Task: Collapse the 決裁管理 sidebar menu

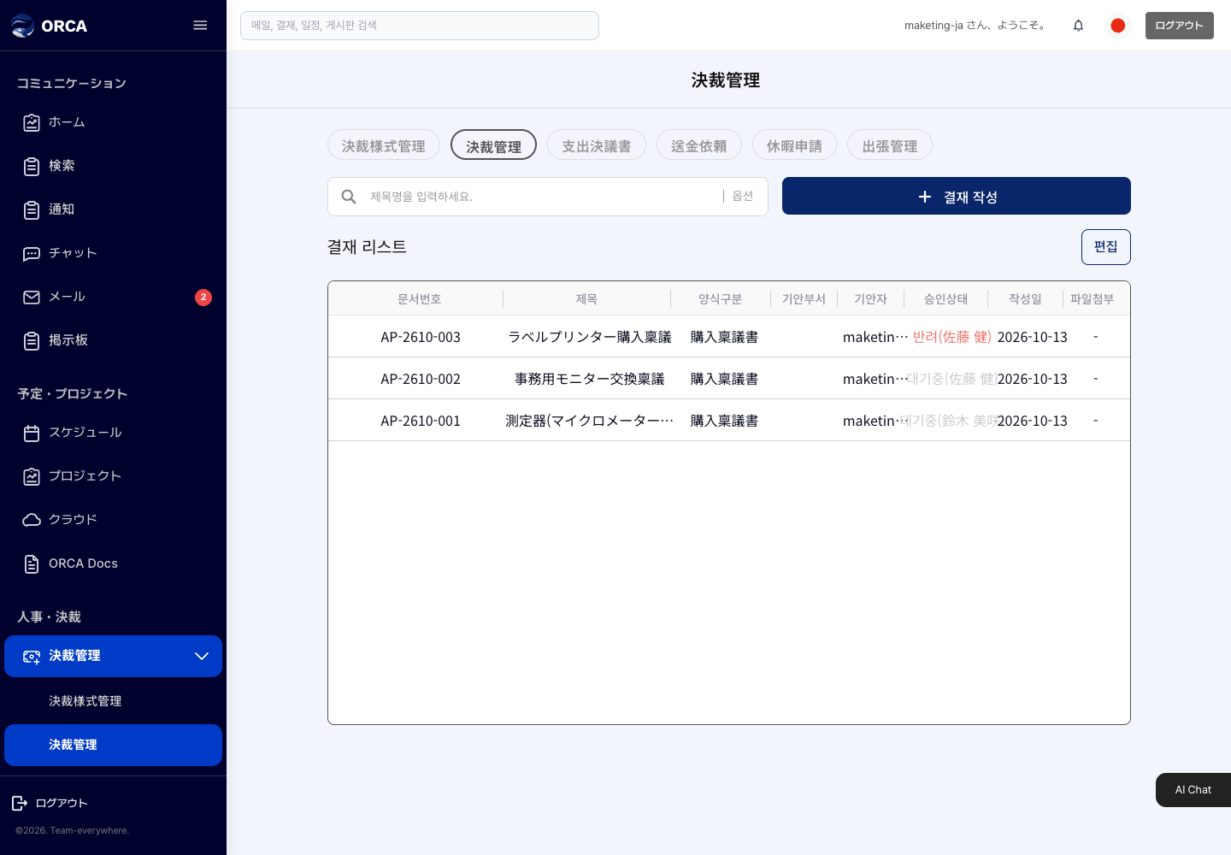Action: [202, 656]
